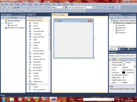This screenshot has height=102, width=137.
Task: Select the CheckedListBox toolbox control
Action: [x=39, y=31]
